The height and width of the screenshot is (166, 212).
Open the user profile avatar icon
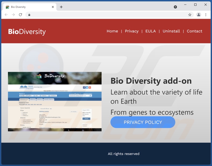coord(199,15)
